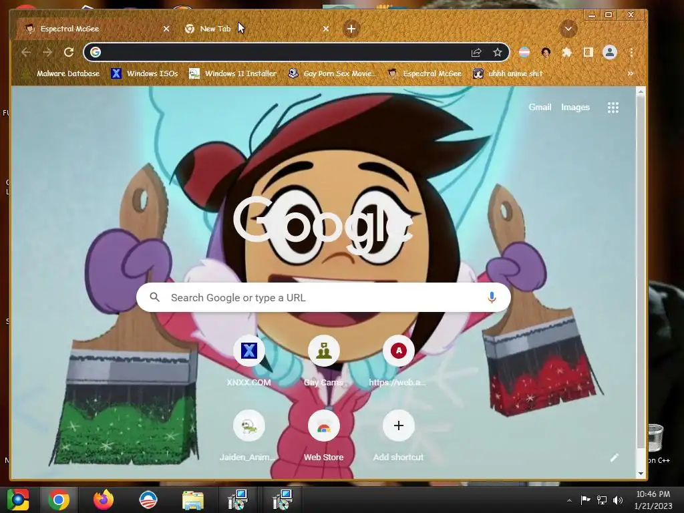Viewport: 684px width, 513px height.
Task: Expand the tab search dropdown arrow
Action: (x=568, y=29)
